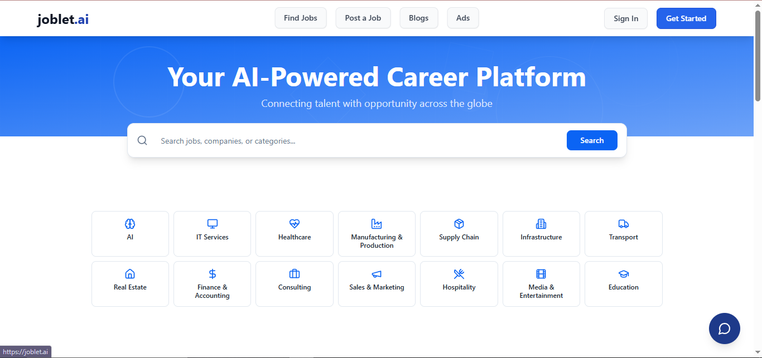Select the Healthcare category label
The width and height of the screenshot is (762, 358).
pyautogui.click(x=295, y=237)
